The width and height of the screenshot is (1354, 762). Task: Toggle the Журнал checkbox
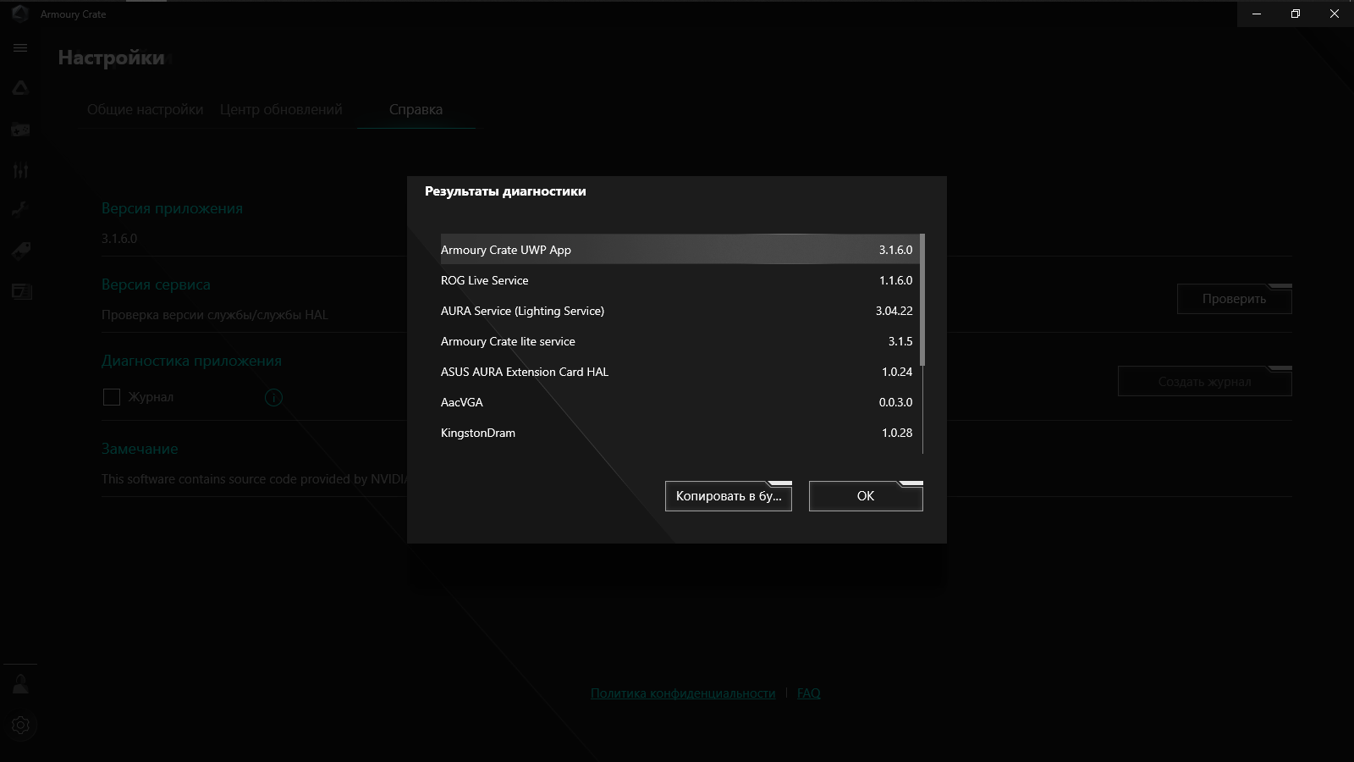(x=112, y=397)
